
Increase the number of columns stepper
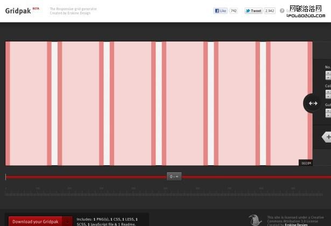click(x=328, y=73)
